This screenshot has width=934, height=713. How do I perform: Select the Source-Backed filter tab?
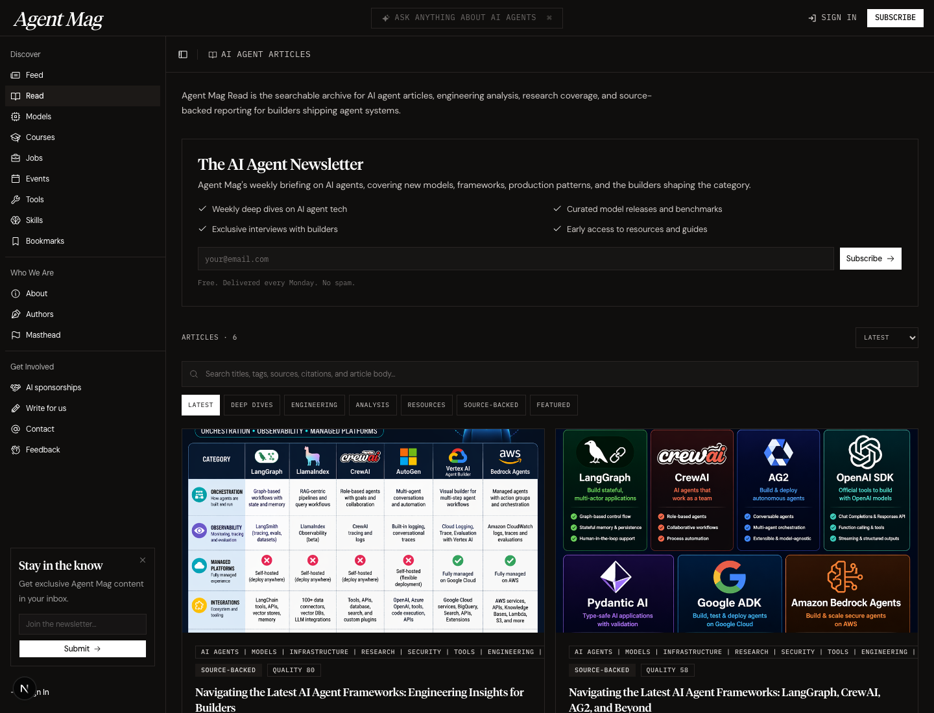[x=490, y=405]
